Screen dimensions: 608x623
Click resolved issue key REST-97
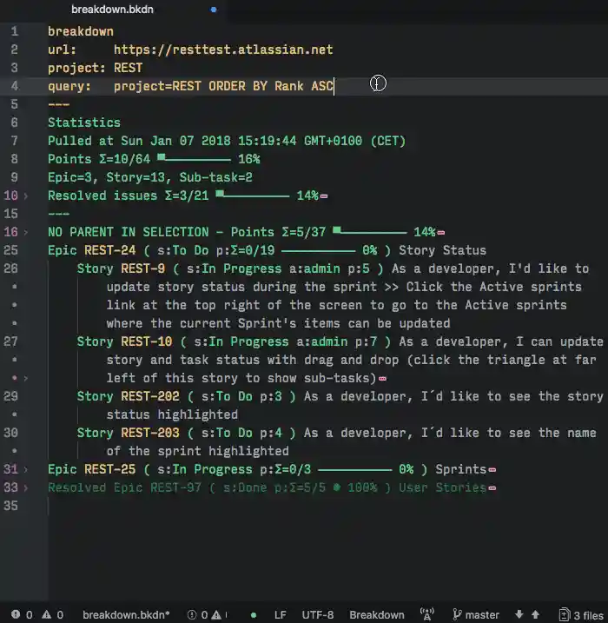tap(175, 487)
